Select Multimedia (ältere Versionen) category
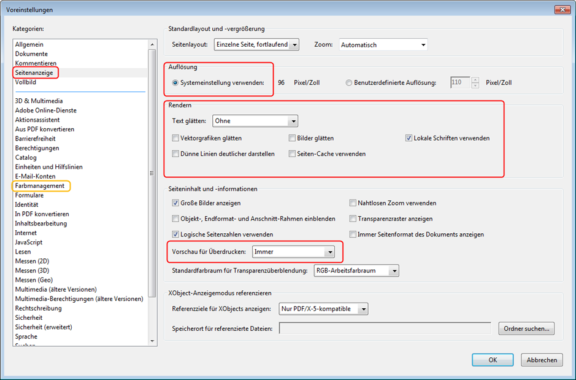576x380 pixels. [x=56, y=289]
